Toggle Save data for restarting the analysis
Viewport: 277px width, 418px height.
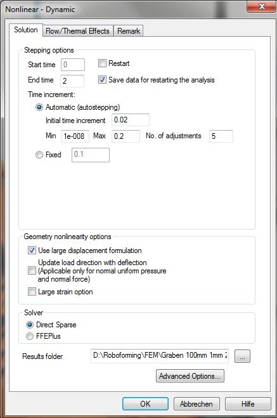(102, 80)
